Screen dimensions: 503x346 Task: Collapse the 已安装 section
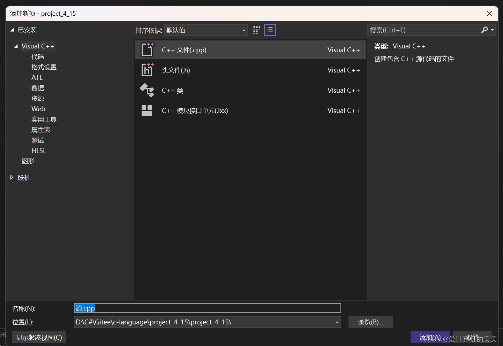pyautogui.click(x=12, y=30)
